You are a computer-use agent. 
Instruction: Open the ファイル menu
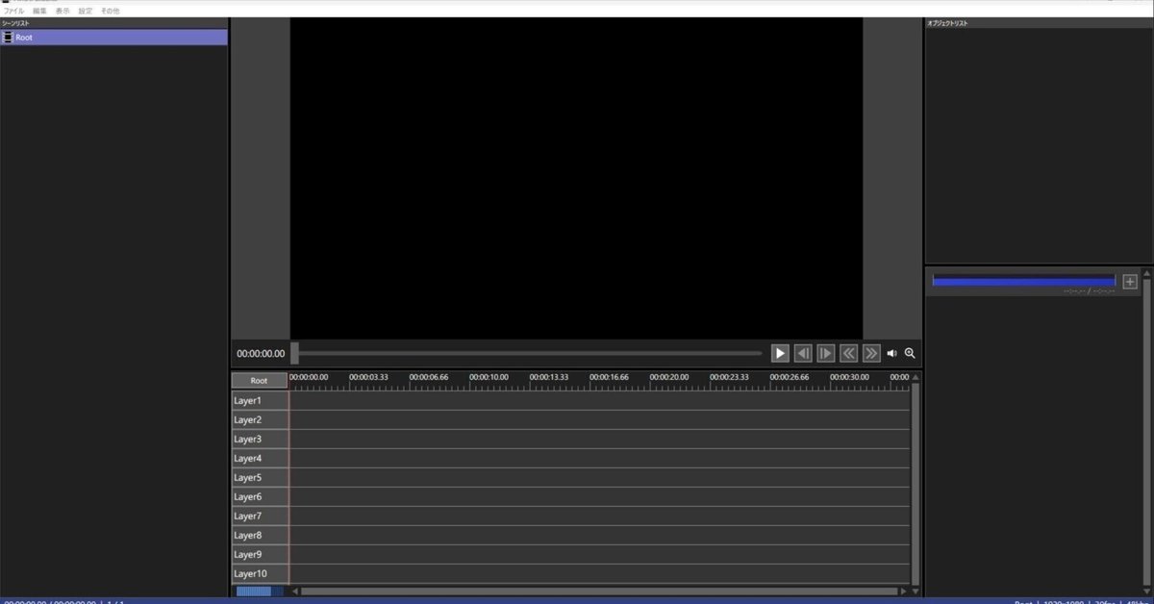tap(13, 11)
